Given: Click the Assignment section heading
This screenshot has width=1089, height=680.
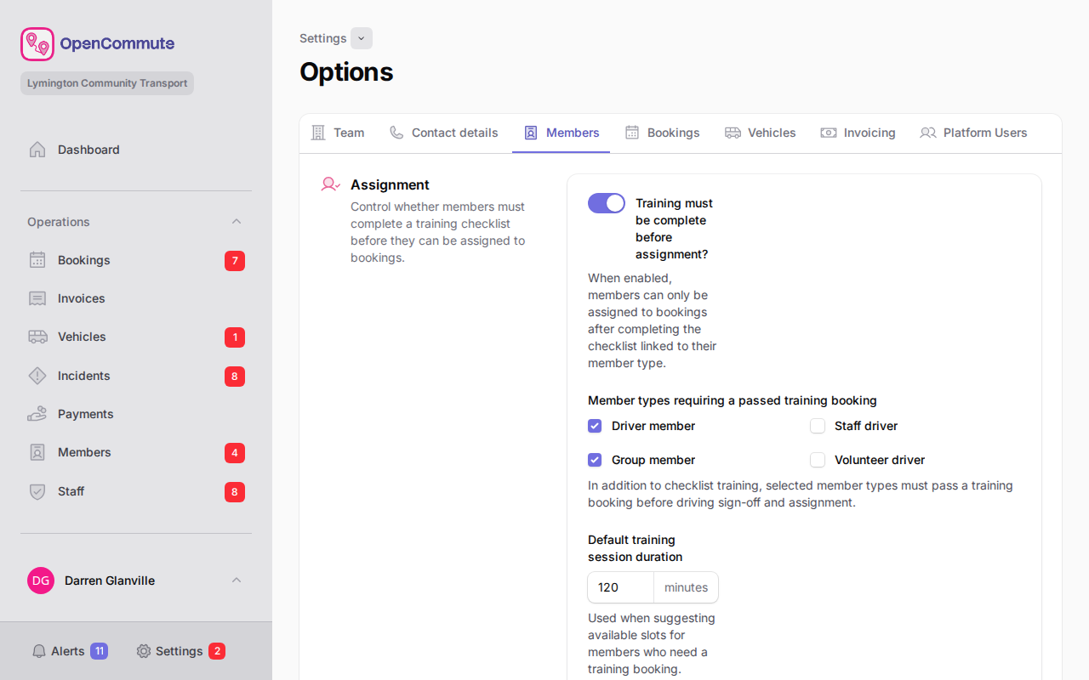Looking at the screenshot, I should pyautogui.click(x=390, y=184).
